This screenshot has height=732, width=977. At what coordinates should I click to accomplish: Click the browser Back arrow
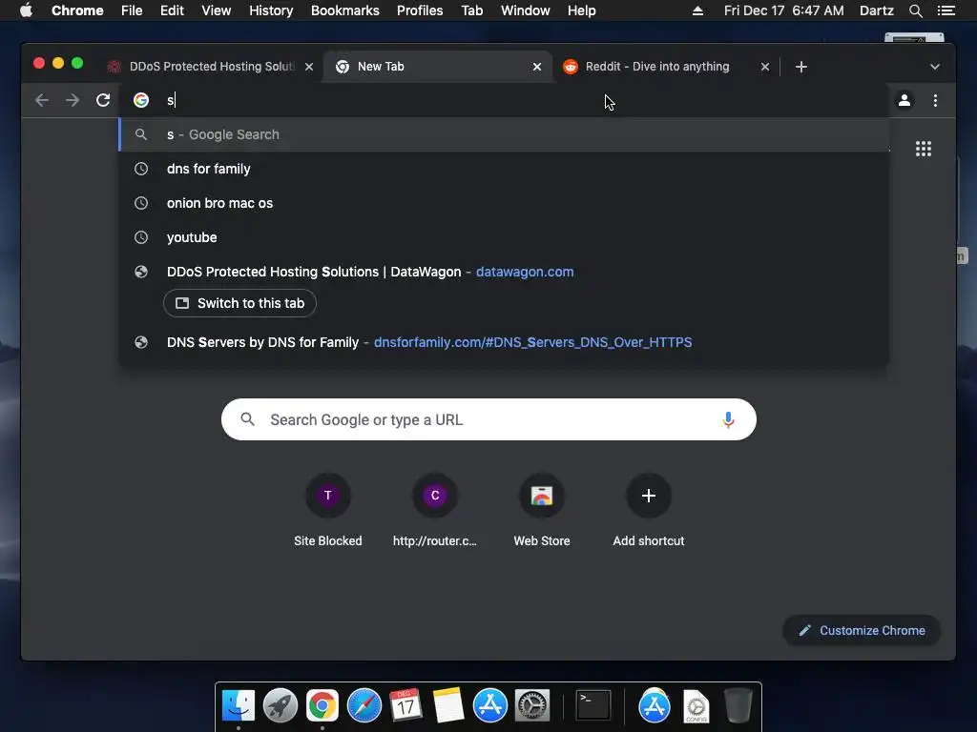42,100
